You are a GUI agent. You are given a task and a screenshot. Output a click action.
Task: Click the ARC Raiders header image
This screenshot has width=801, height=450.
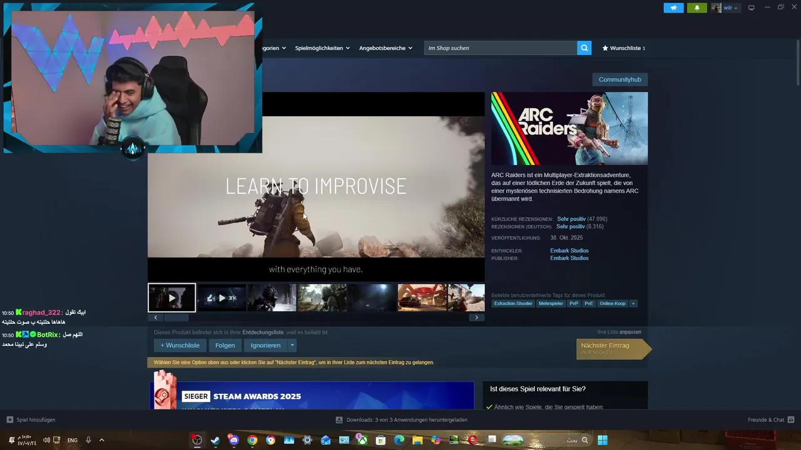569,128
